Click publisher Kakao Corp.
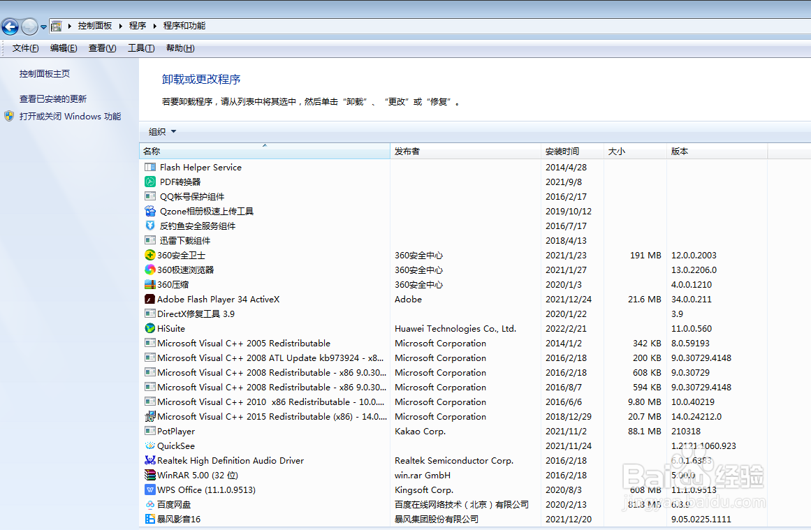This screenshot has width=811, height=530. pyautogui.click(x=420, y=431)
